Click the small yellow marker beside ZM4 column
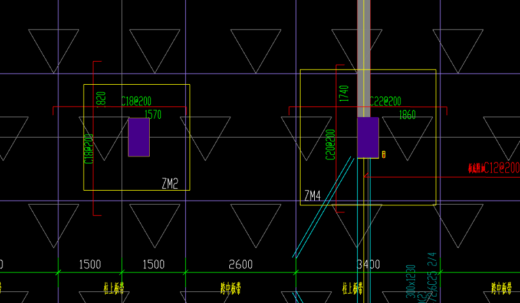Viewport: 520px width, 303px height. click(384, 154)
